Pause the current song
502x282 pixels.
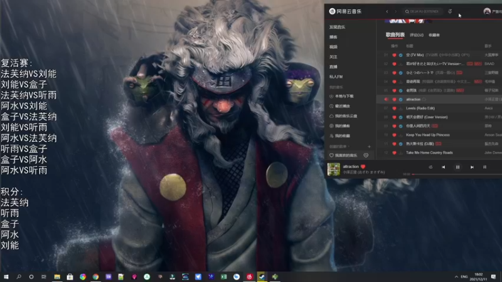click(x=457, y=167)
